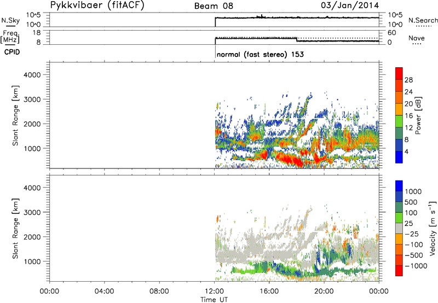The height and width of the screenshot is (303, 438).
Task: Click the '20:00' time tick label
Action: click(324, 292)
